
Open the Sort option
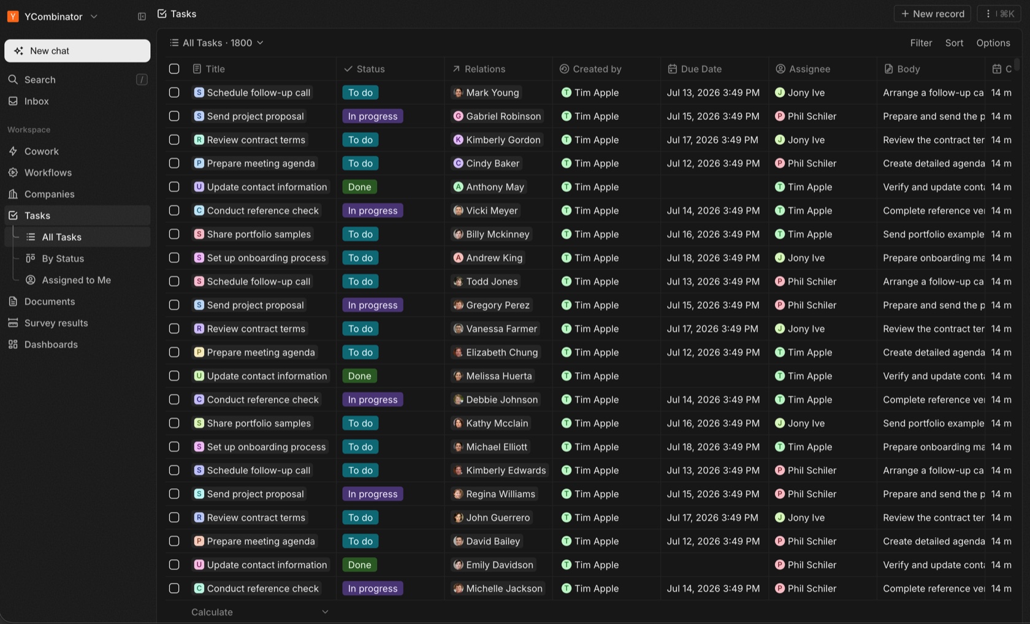pos(954,43)
